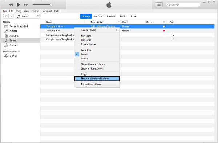Switch to the Store tab

click(x=133, y=16)
